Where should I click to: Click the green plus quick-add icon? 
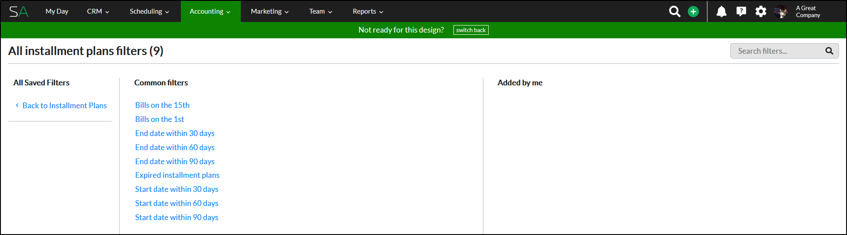click(693, 11)
